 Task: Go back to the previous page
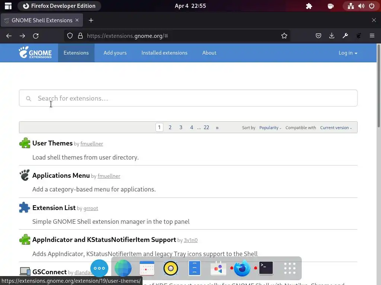click(x=9, y=36)
